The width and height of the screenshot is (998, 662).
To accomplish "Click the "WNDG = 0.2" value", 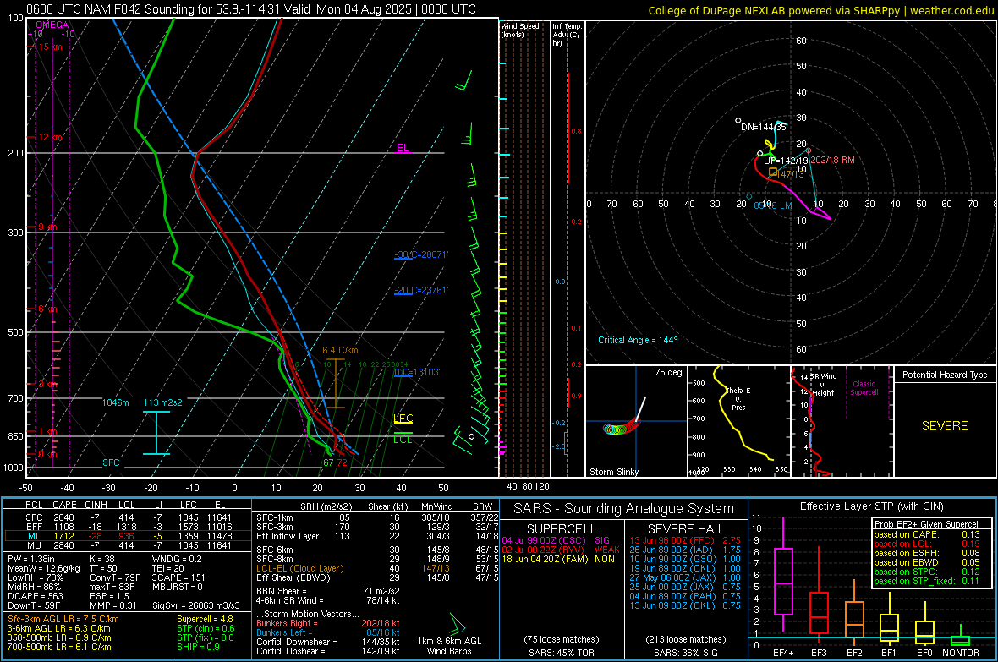I will click(x=177, y=559).
